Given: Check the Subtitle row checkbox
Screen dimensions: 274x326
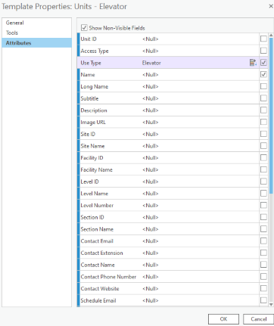Looking at the screenshot, I should 263,98.
